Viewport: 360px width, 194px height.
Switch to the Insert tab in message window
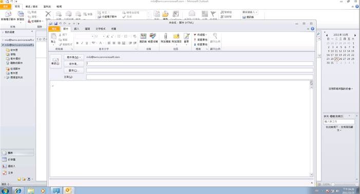77,29
